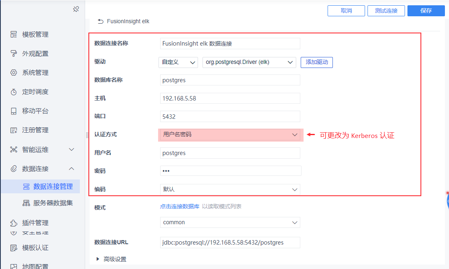The image size is (449, 269).
Task: Click the 注册管理 icon
Action: [14, 130]
